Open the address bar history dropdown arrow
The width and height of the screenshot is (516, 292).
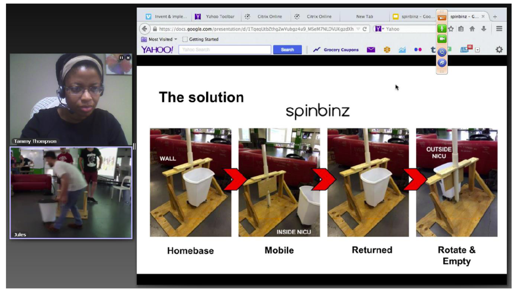click(x=358, y=29)
